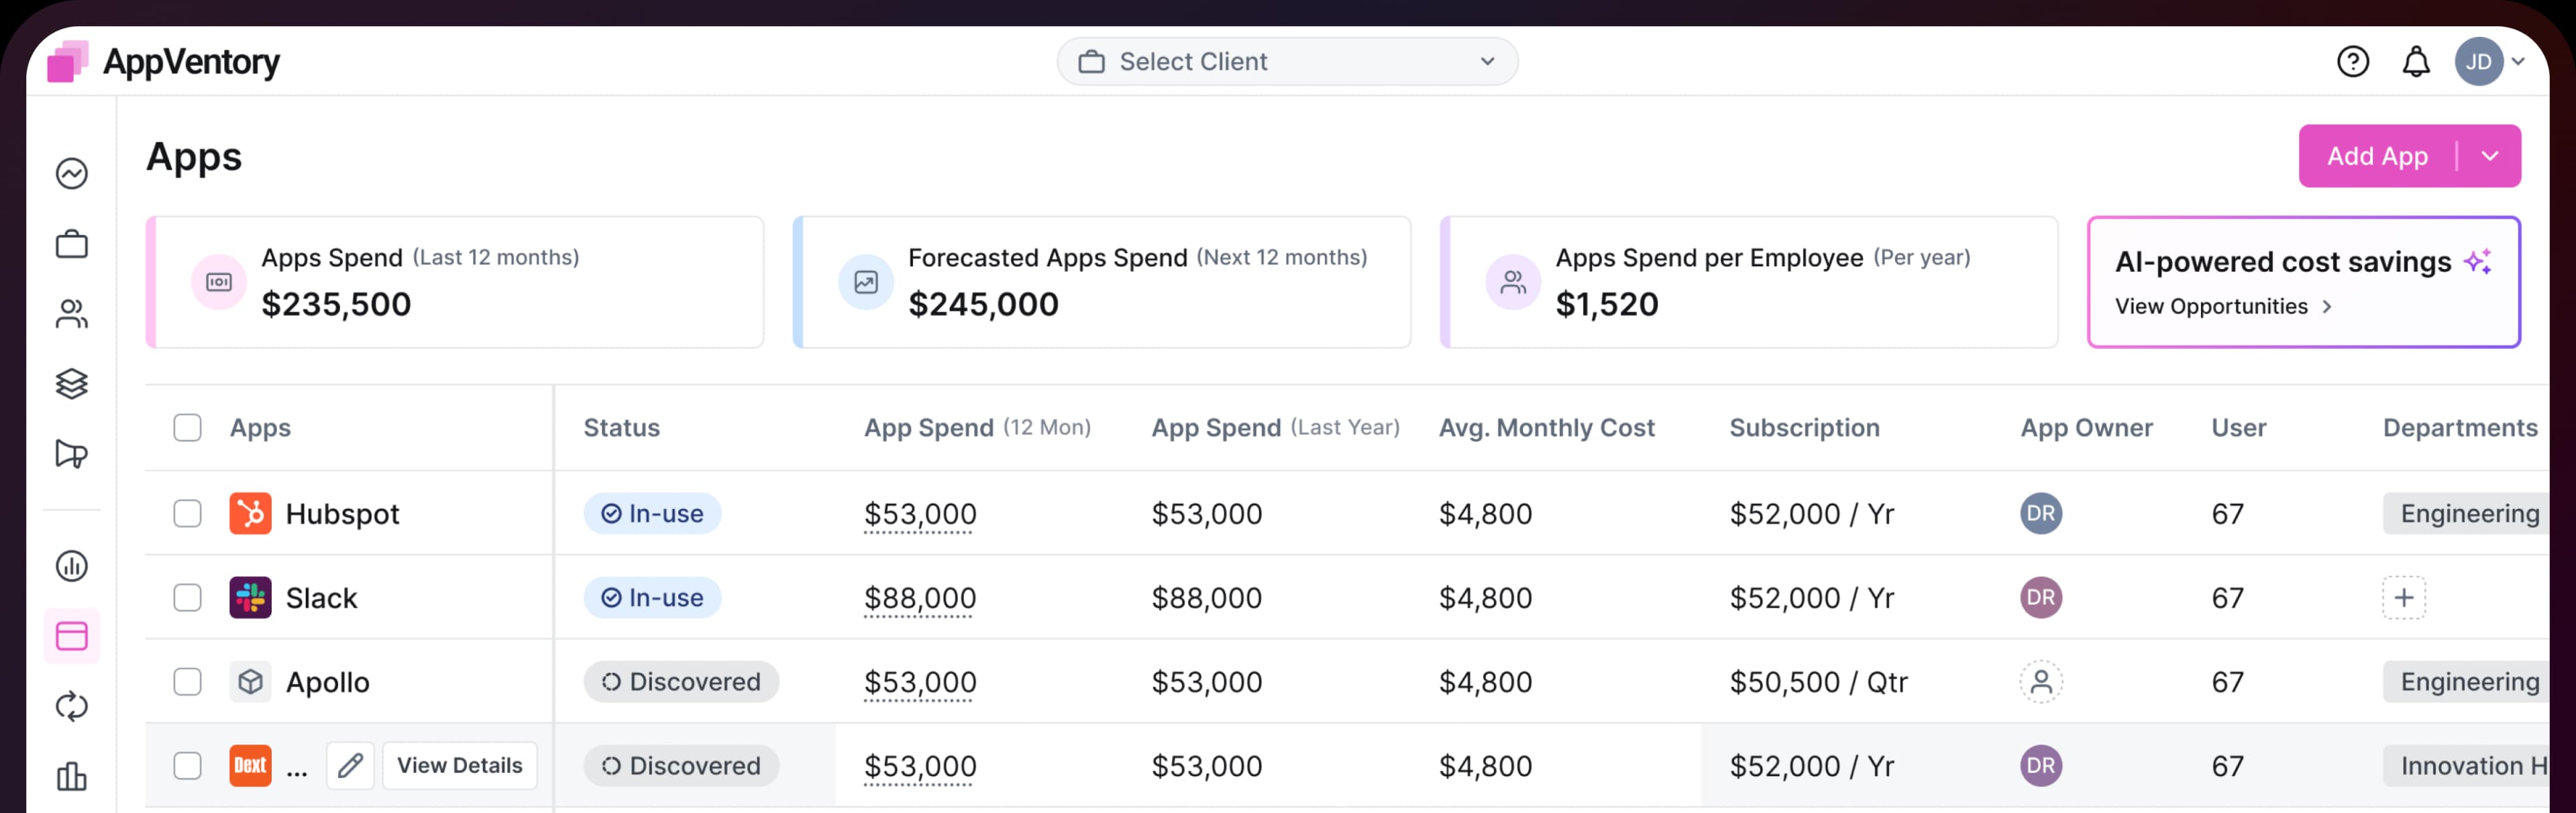Check the Apollo row checkbox
The height and width of the screenshot is (813, 2576).
187,682
